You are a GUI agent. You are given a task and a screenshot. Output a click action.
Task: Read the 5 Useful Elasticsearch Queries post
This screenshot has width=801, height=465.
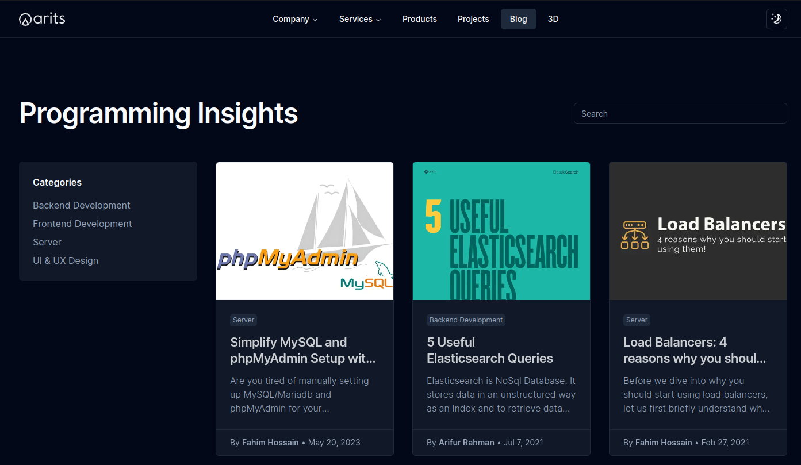(489, 349)
